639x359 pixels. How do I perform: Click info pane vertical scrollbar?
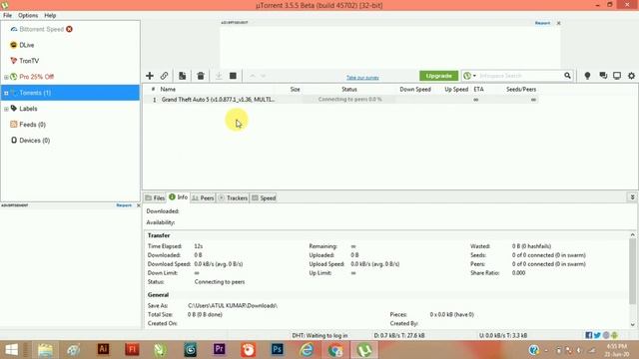632,270
